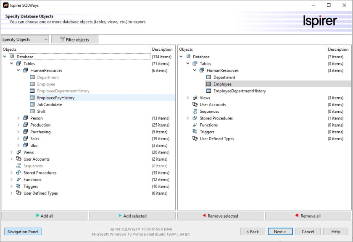
Task: Select the JobCandidate table
Action: 49,104
